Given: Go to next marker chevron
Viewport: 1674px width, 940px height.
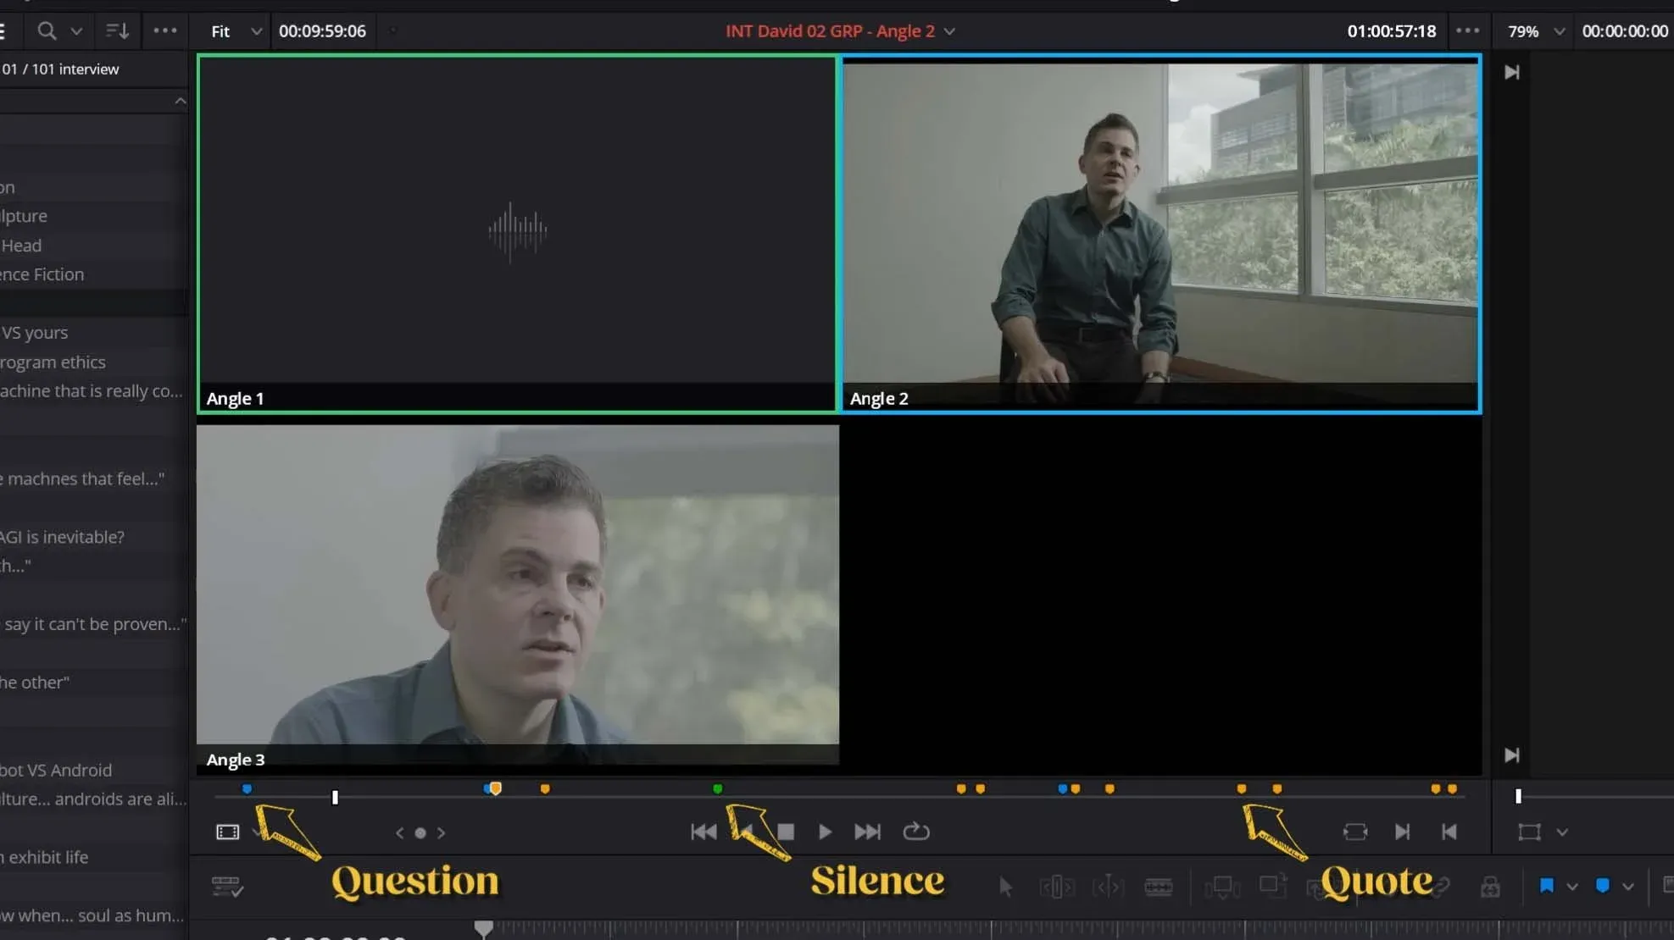Looking at the screenshot, I should tap(441, 832).
